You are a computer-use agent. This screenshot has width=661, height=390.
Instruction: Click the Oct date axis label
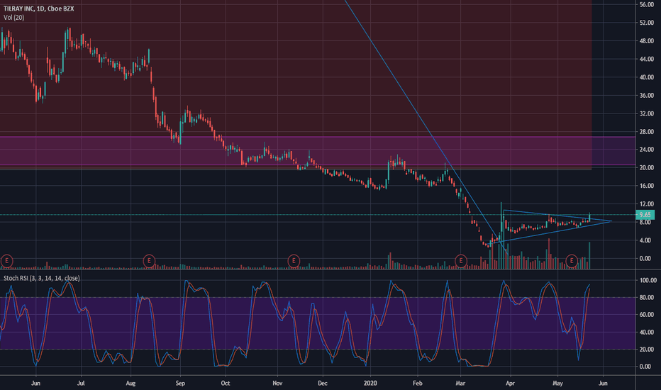tap(226, 383)
